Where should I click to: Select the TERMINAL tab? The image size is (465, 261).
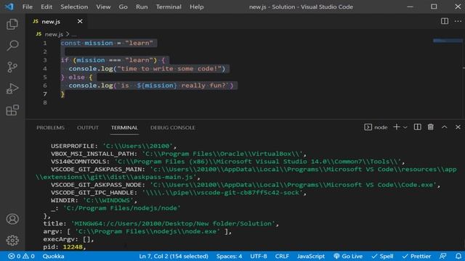click(x=124, y=128)
